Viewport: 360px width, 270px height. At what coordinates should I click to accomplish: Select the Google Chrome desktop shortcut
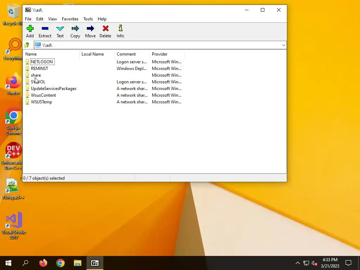point(13,121)
